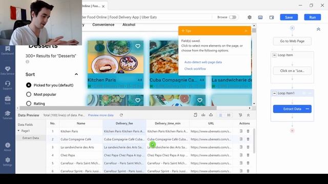Click the workflow start play node
Screen dimensions: 328x184
click(x=292, y=28)
